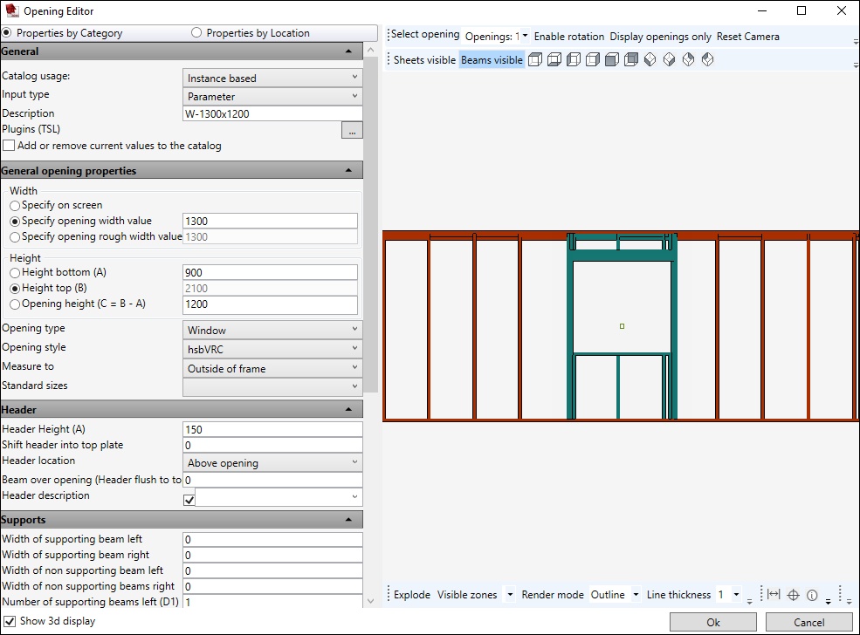Tick Add or remove current values checkbox
This screenshot has height=635, width=860.
point(9,146)
